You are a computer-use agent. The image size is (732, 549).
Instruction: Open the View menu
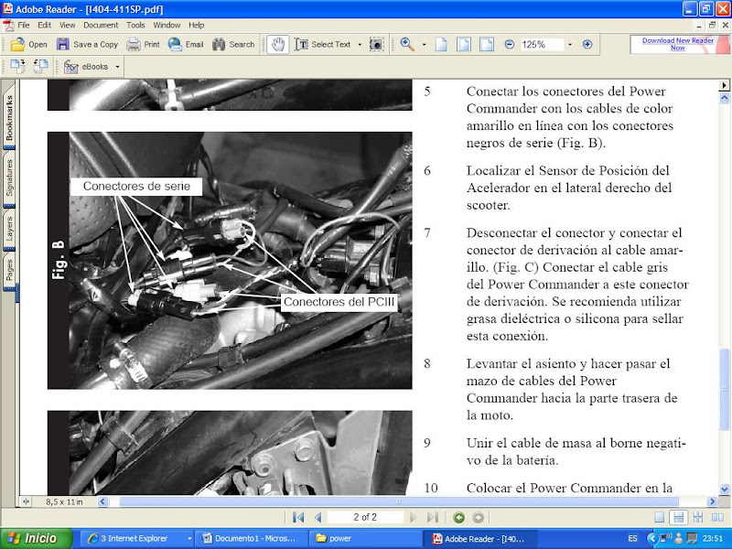coord(67,25)
